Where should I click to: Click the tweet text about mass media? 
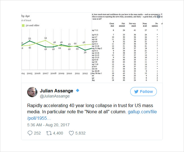[90, 109]
